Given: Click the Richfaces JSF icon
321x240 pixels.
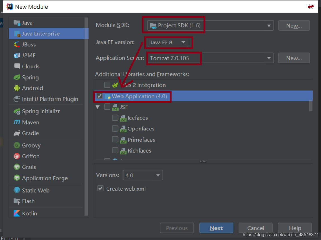Looking at the screenshot, I should [123, 151].
